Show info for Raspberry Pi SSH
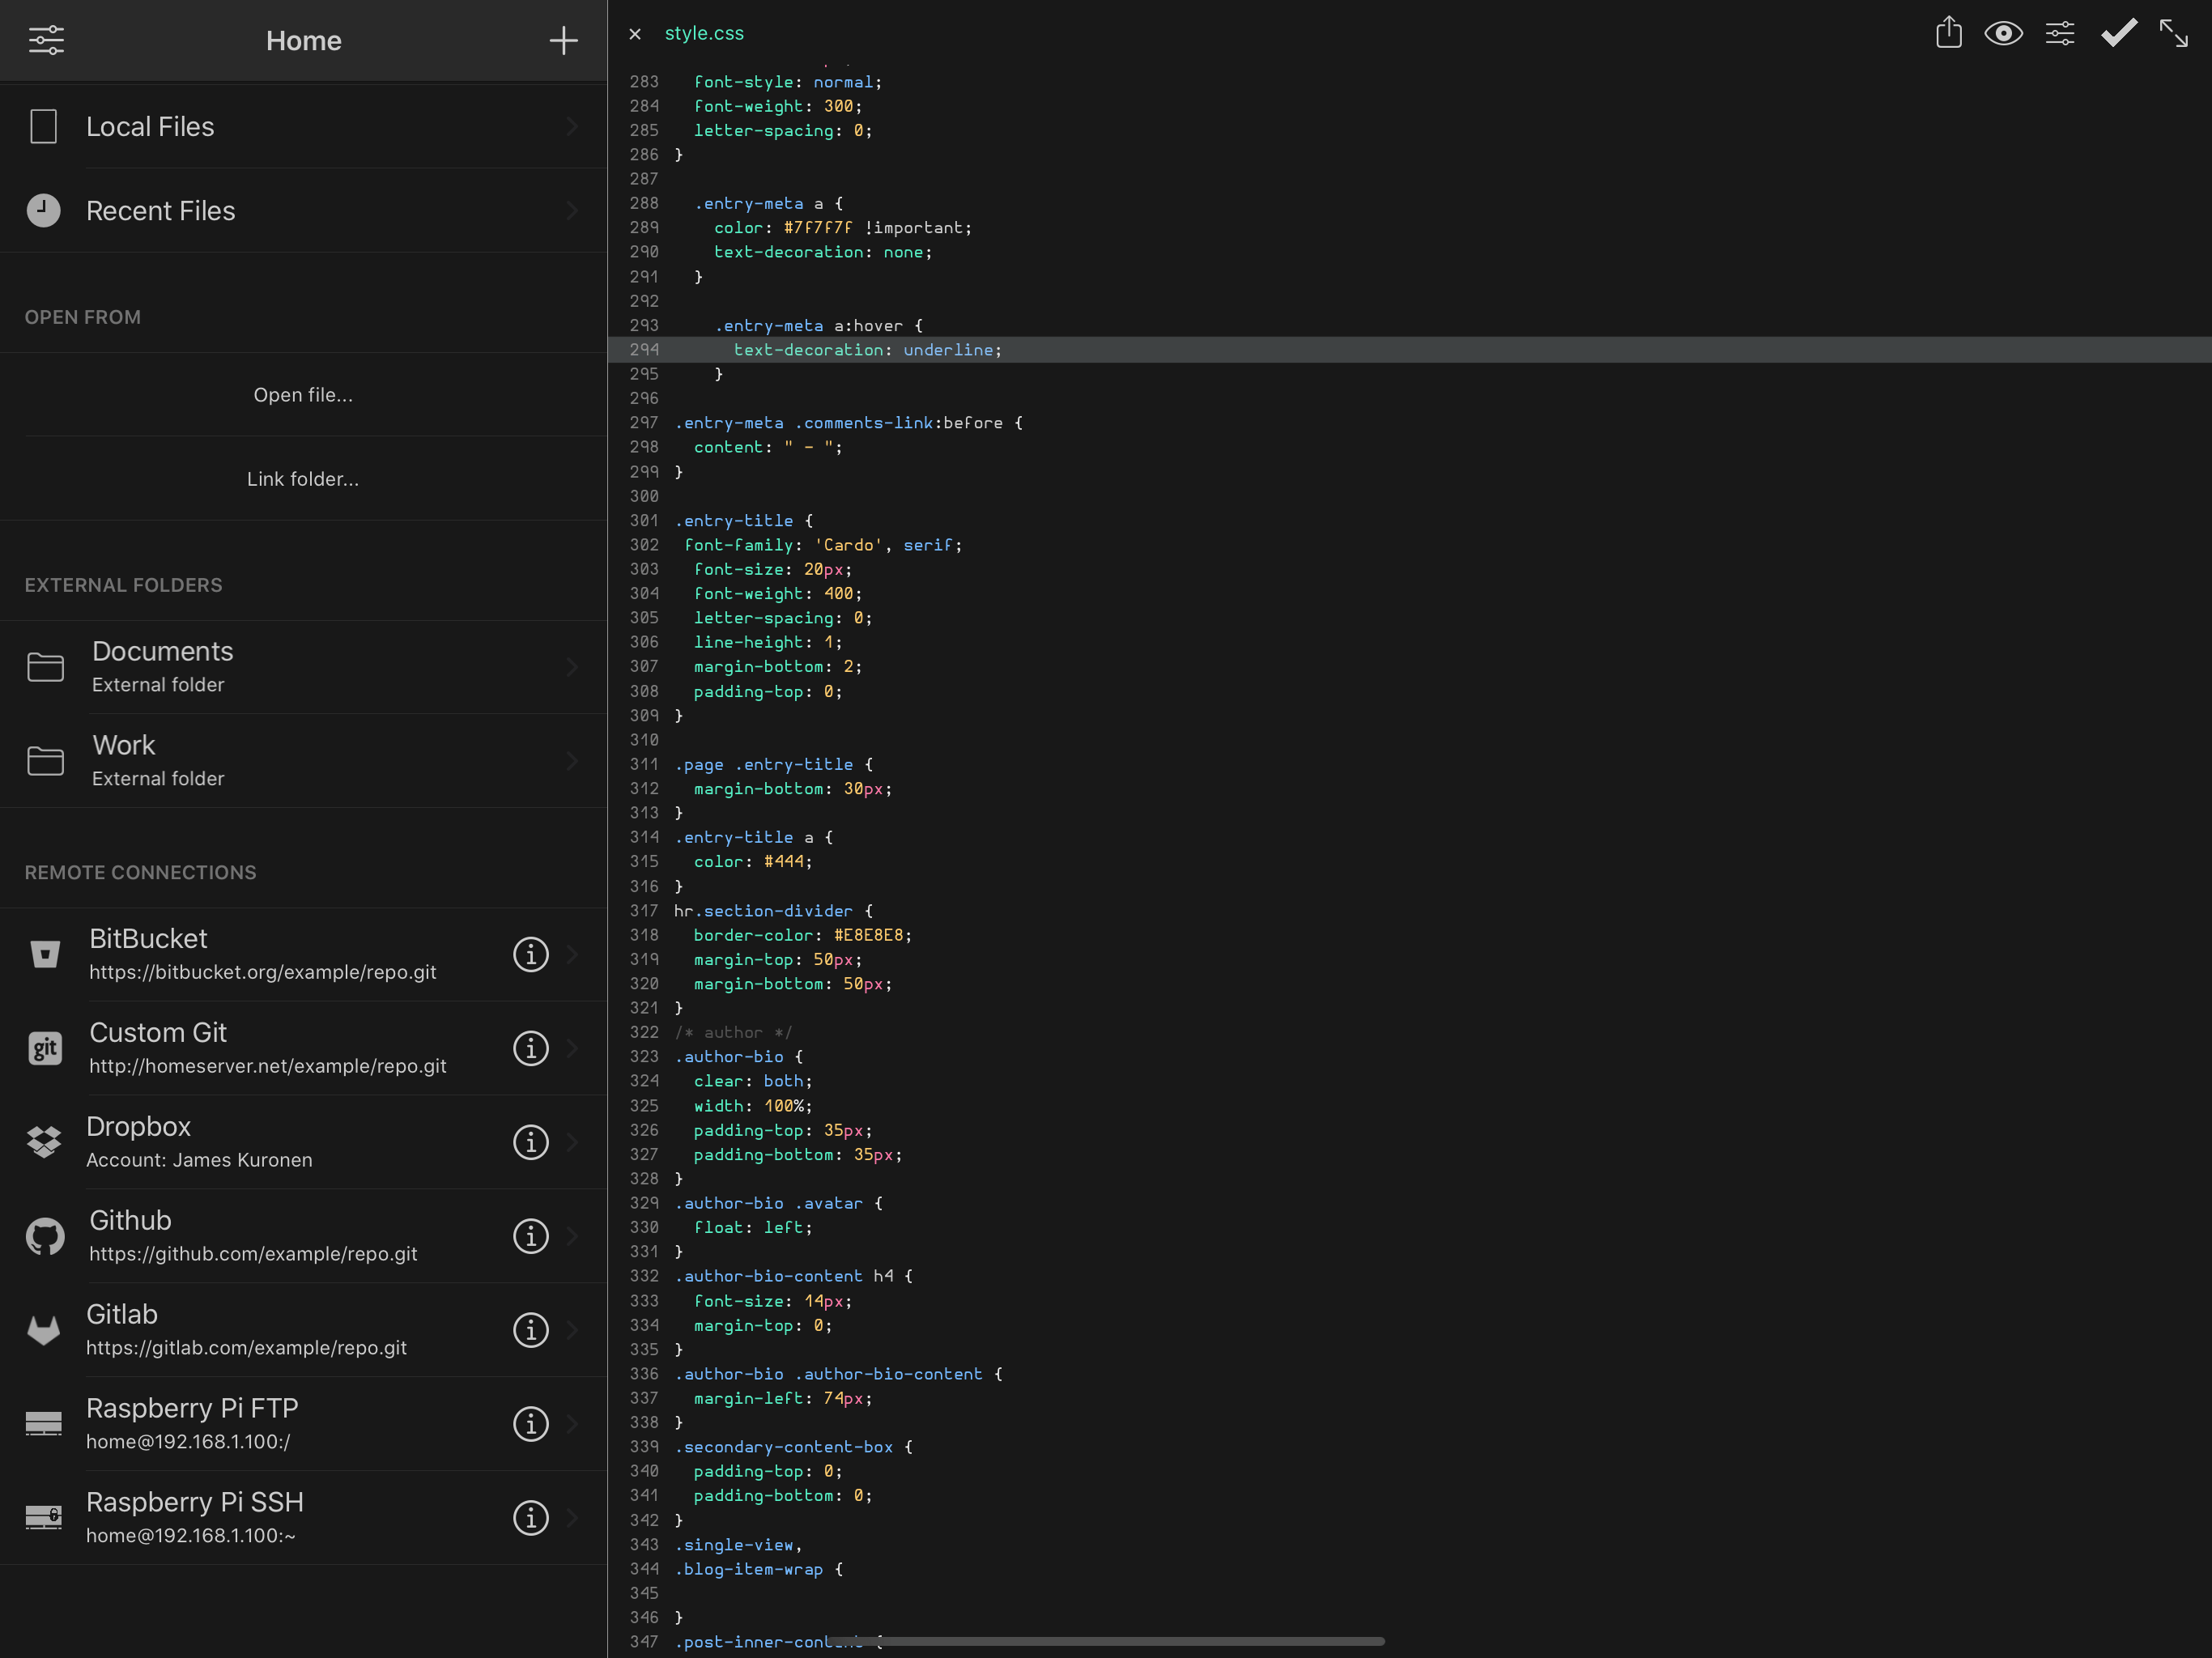The image size is (2212, 1658). click(530, 1518)
